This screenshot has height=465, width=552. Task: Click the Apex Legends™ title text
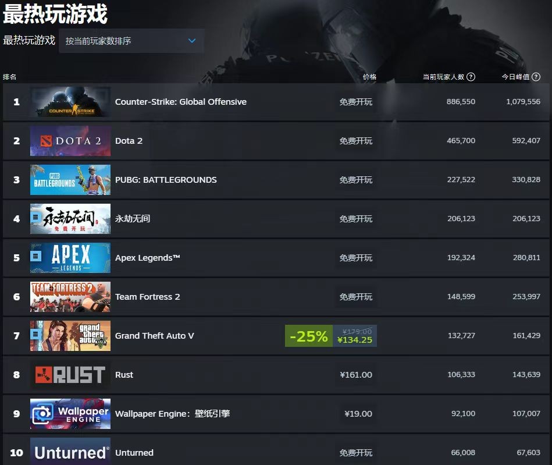point(148,258)
